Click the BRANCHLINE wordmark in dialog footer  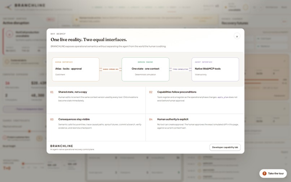coord(62,146)
